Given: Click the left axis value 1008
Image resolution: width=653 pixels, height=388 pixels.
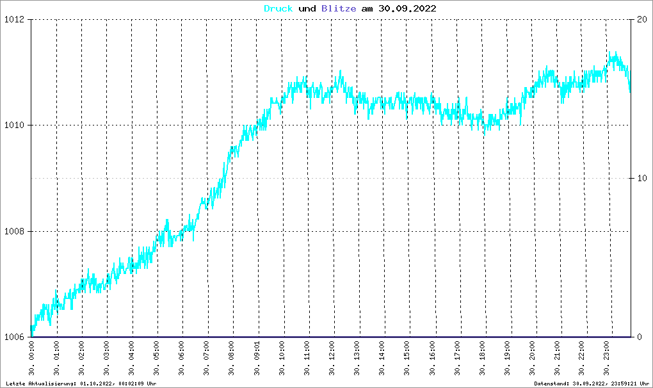Looking at the screenshot, I should [x=13, y=231].
